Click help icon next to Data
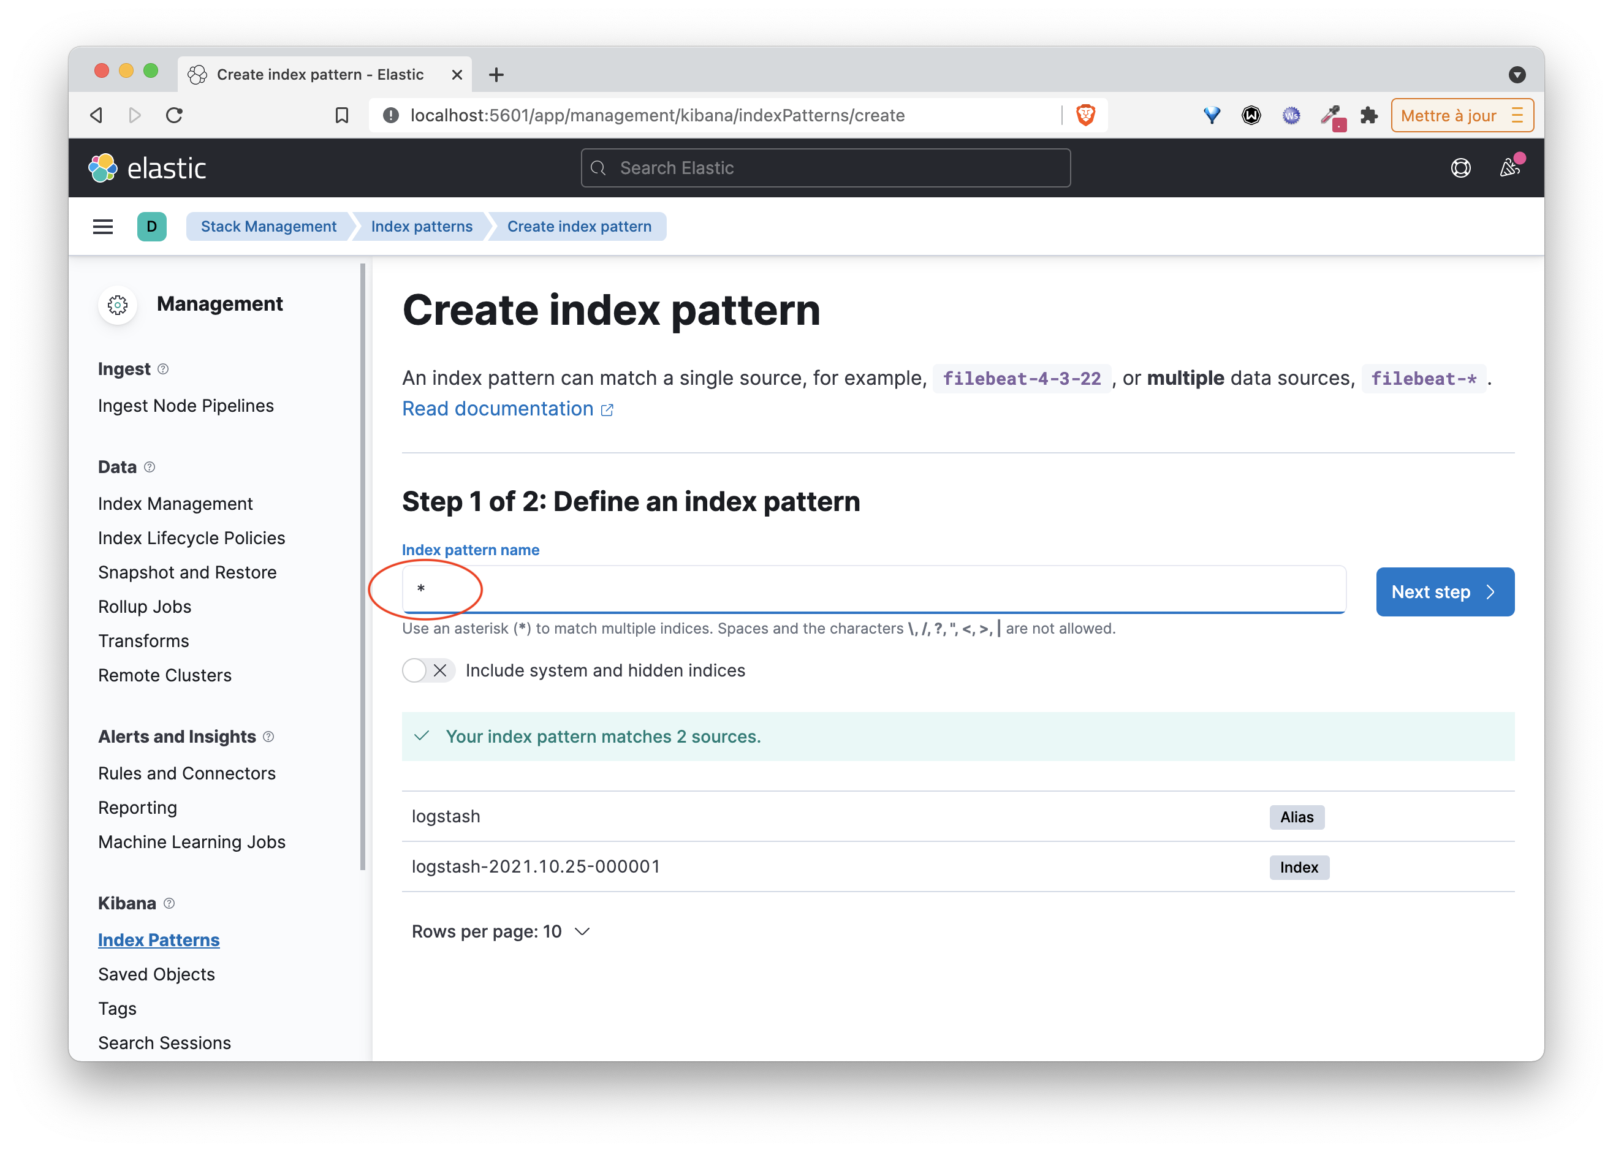Image resolution: width=1613 pixels, height=1152 pixels. (x=150, y=468)
